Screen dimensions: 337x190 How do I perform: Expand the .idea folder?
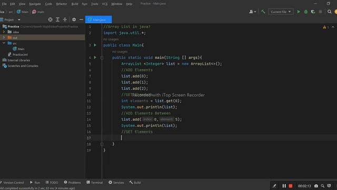point(4,32)
